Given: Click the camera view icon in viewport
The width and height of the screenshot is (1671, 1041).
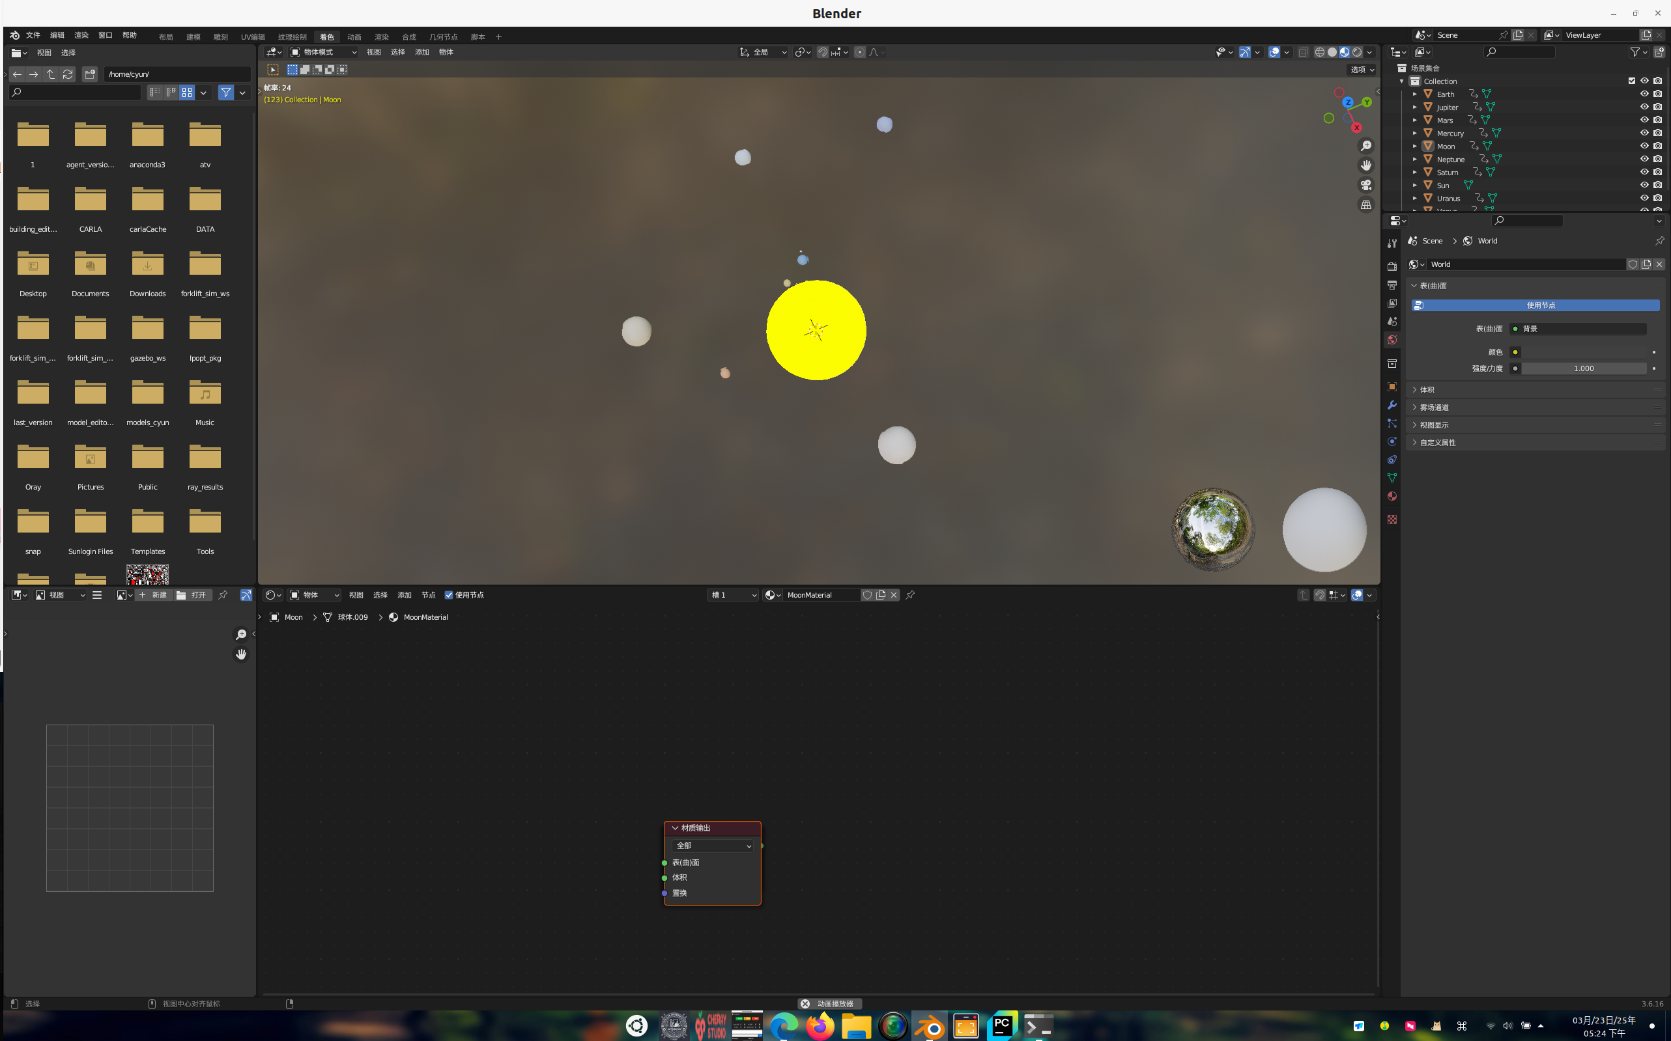Looking at the screenshot, I should pyautogui.click(x=1366, y=185).
